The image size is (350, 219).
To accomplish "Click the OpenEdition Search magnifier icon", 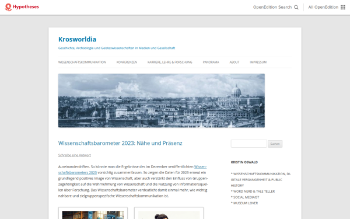I will tap(296, 8).
